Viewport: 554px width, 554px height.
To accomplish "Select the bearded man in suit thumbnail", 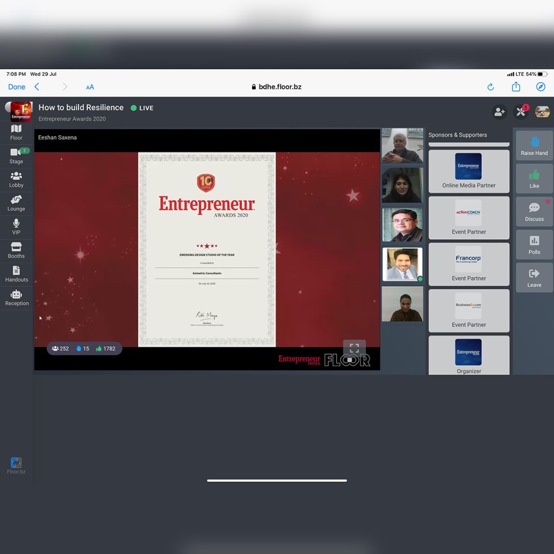I will pos(403,264).
